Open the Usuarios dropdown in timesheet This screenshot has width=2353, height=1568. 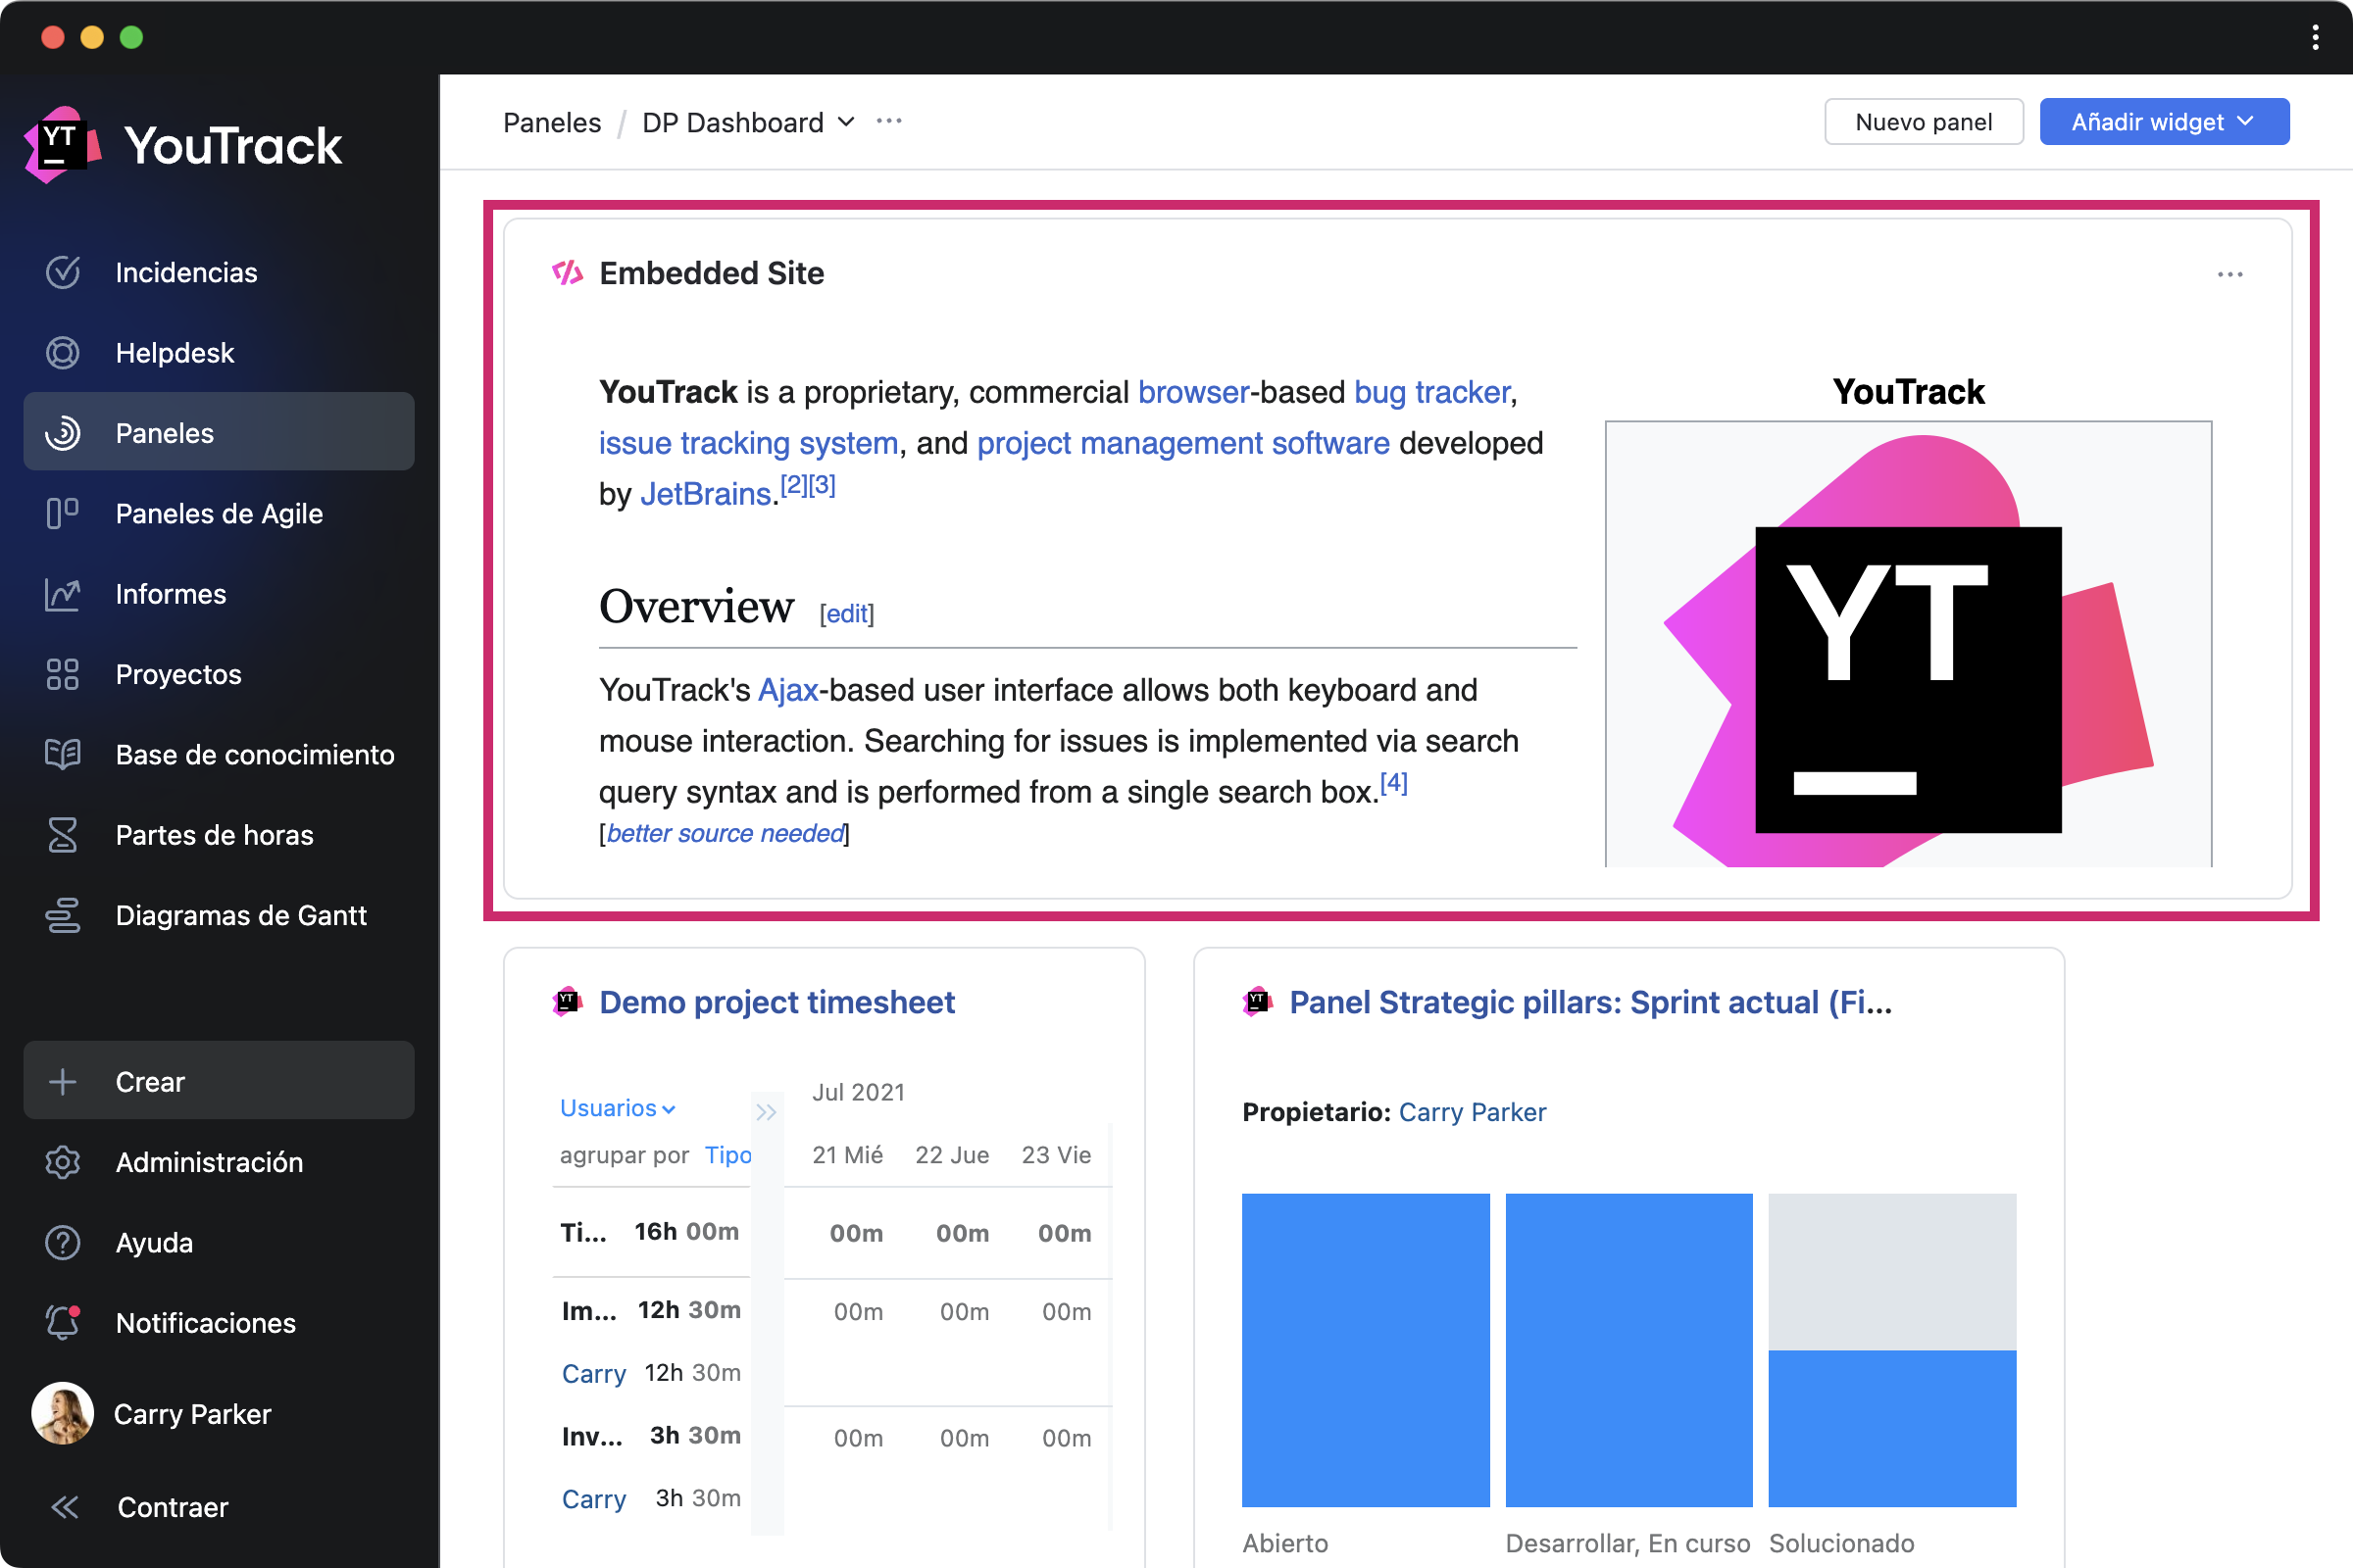618,1108
